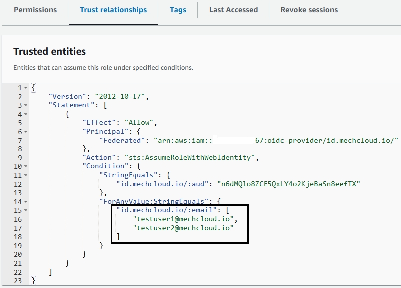Screen dimensions: 401x288
Task: Fold the Condition block at line 10
Action: (25, 166)
